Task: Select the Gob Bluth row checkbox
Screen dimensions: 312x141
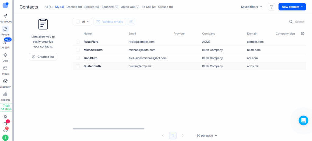Action: tap(78, 58)
